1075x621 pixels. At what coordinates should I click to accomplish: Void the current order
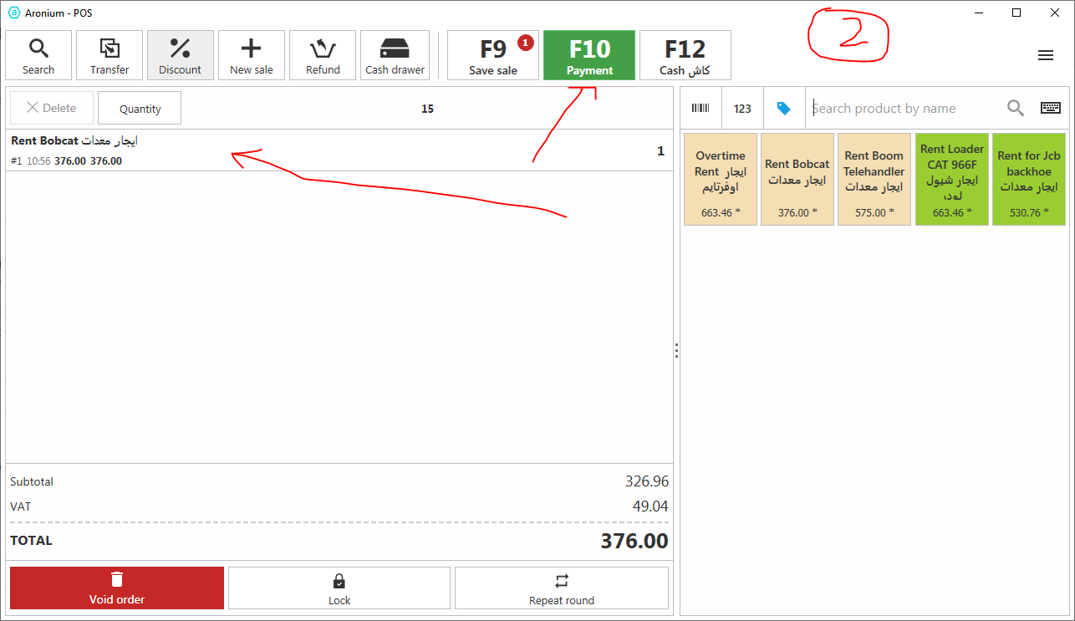pyautogui.click(x=117, y=588)
